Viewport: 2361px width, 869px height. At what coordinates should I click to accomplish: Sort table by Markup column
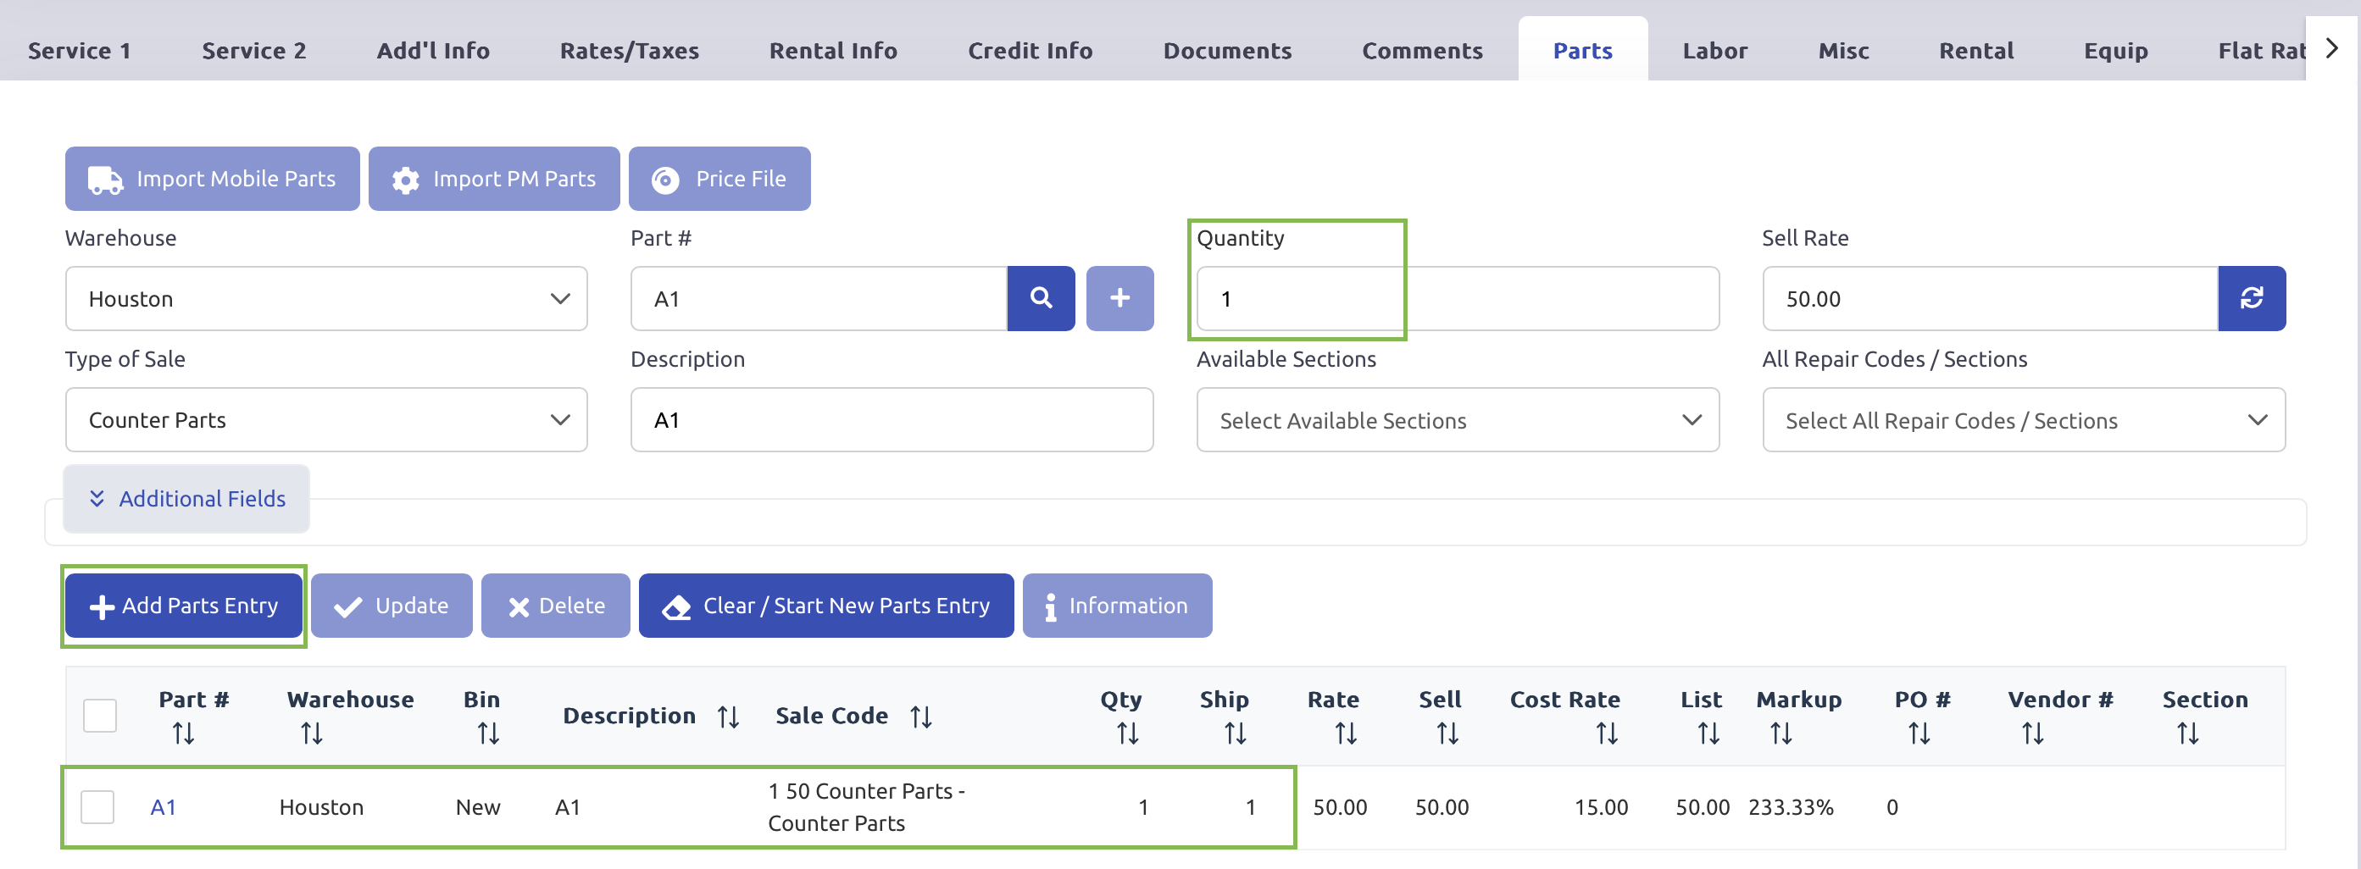coord(1780,733)
